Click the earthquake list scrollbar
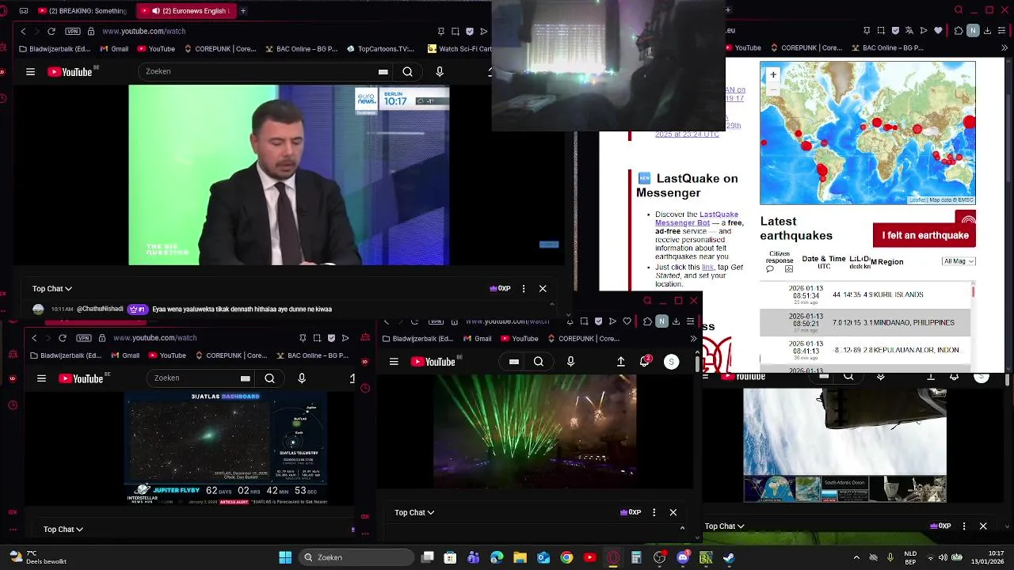The height and width of the screenshot is (570, 1014). pos(973,294)
